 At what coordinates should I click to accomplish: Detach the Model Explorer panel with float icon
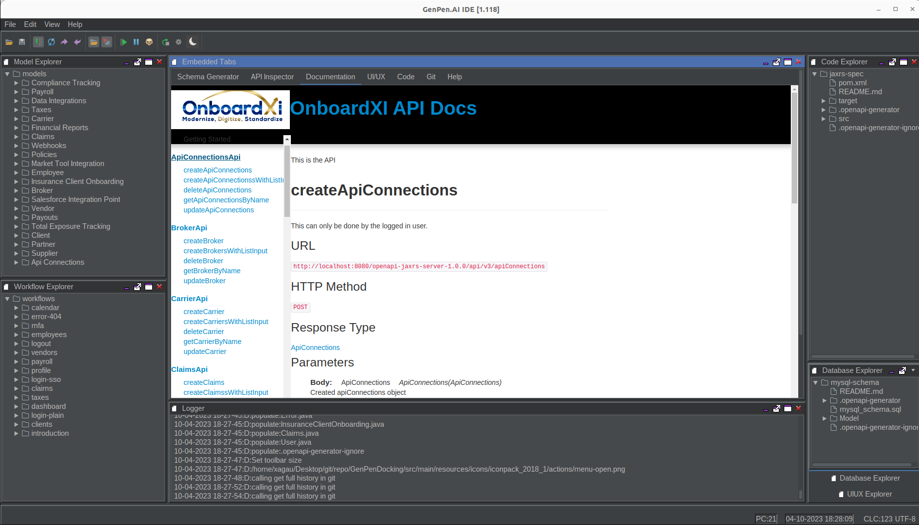[x=138, y=62]
